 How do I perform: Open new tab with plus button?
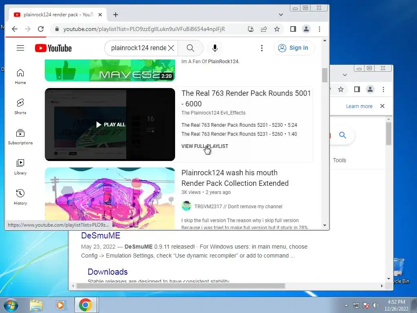(115, 15)
